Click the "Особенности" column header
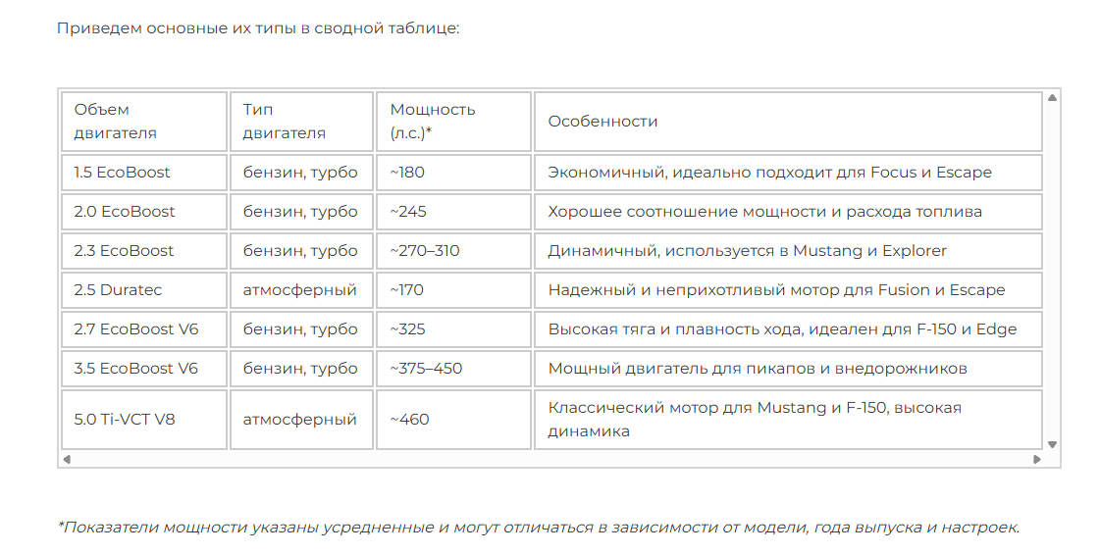Image resolution: width=1100 pixels, height=555 pixels. coord(602,122)
